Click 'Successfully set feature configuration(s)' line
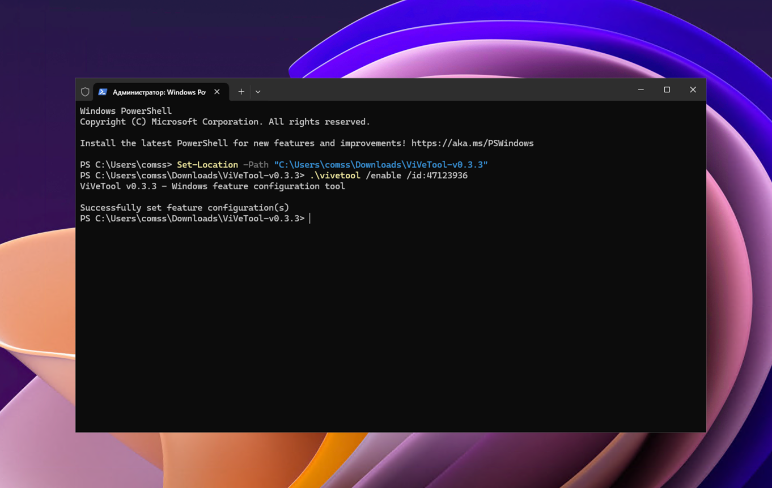The image size is (772, 488). pos(185,208)
